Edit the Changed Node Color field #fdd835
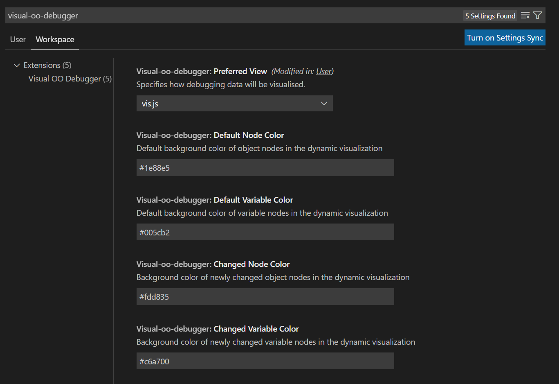 pyautogui.click(x=265, y=297)
